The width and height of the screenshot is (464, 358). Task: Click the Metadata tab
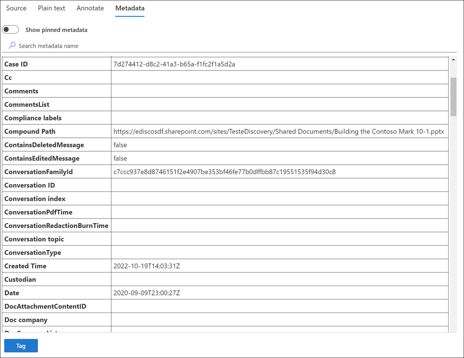(x=130, y=8)
